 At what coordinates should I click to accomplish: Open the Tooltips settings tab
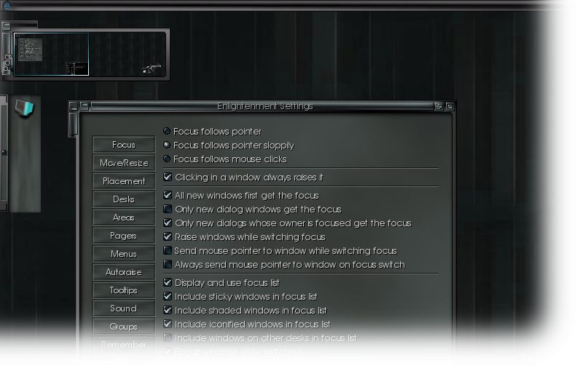123,290
